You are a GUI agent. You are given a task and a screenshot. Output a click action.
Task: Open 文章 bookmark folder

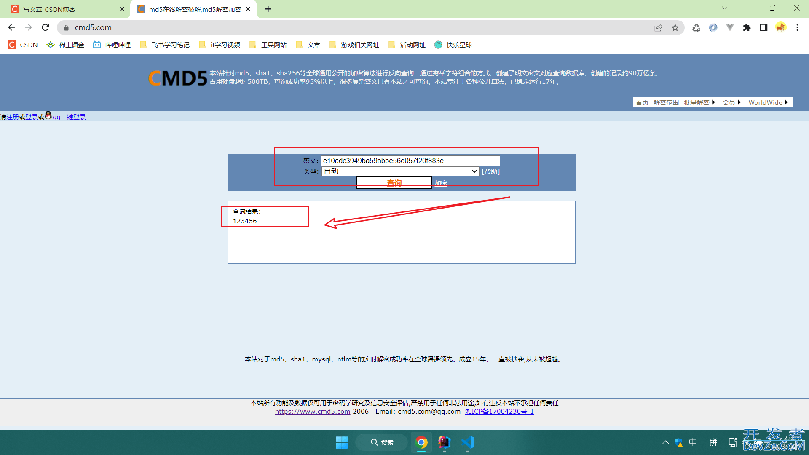308,45
